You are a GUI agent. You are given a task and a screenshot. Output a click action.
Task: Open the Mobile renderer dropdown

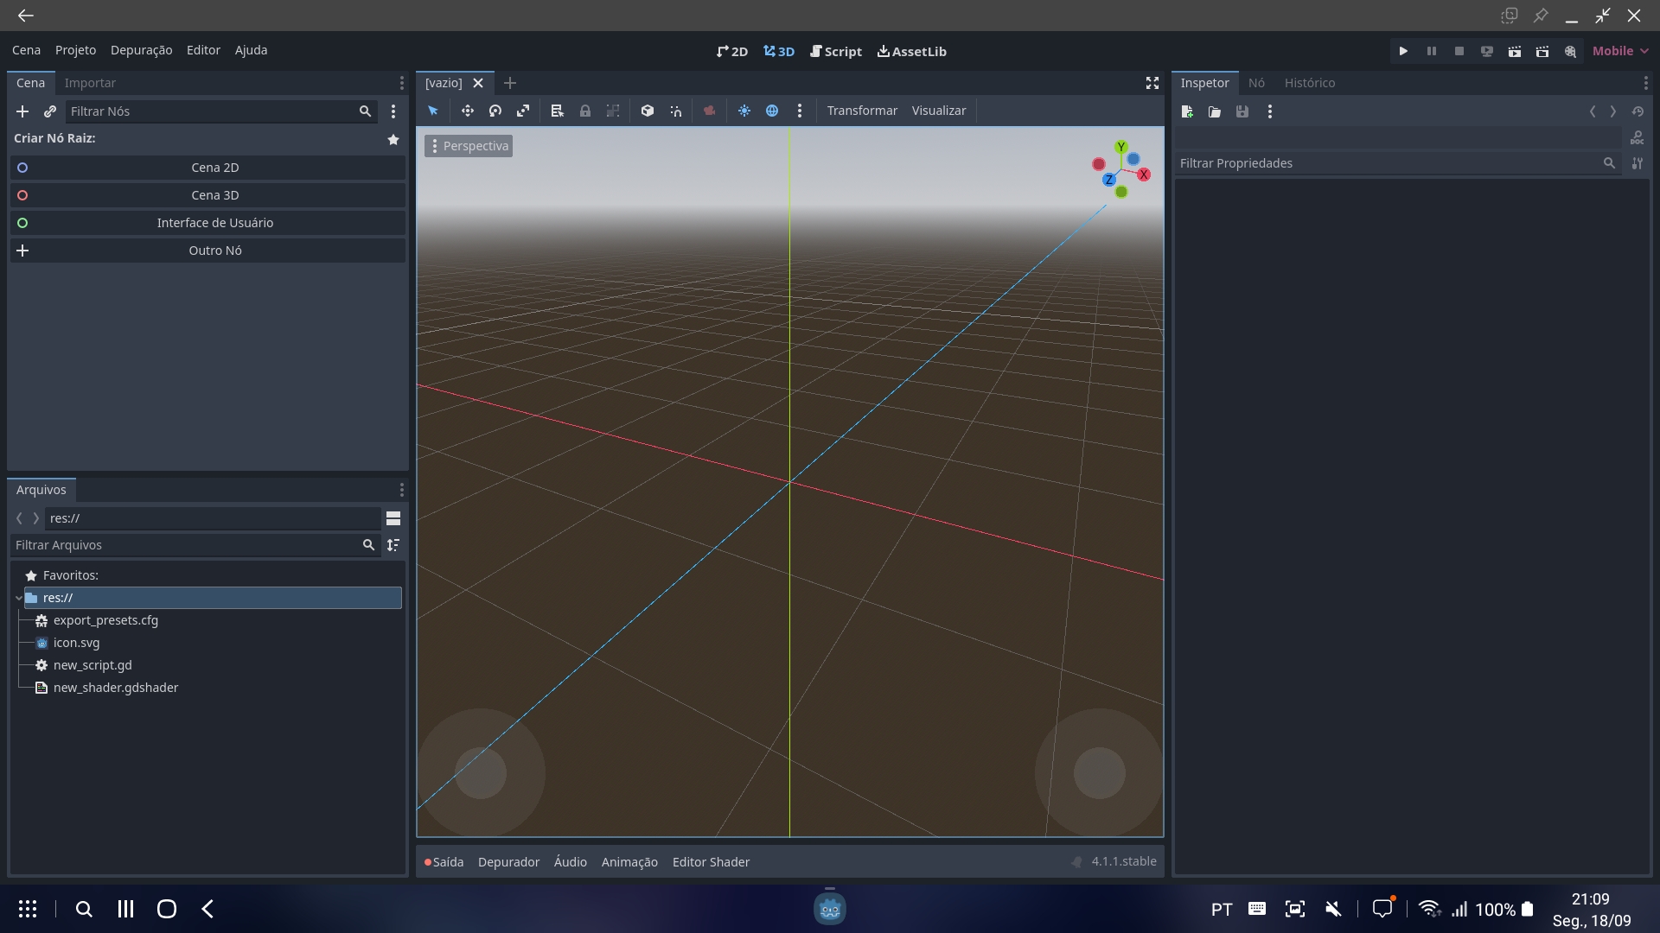click(1618, 50)
